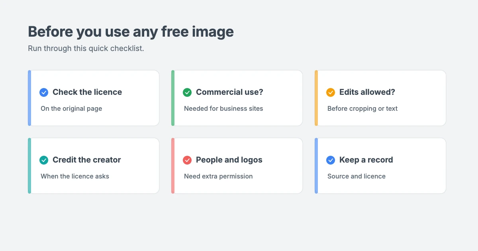Select the 'Commercial use?' card title
478x251 pixels.
coord(229,92)
